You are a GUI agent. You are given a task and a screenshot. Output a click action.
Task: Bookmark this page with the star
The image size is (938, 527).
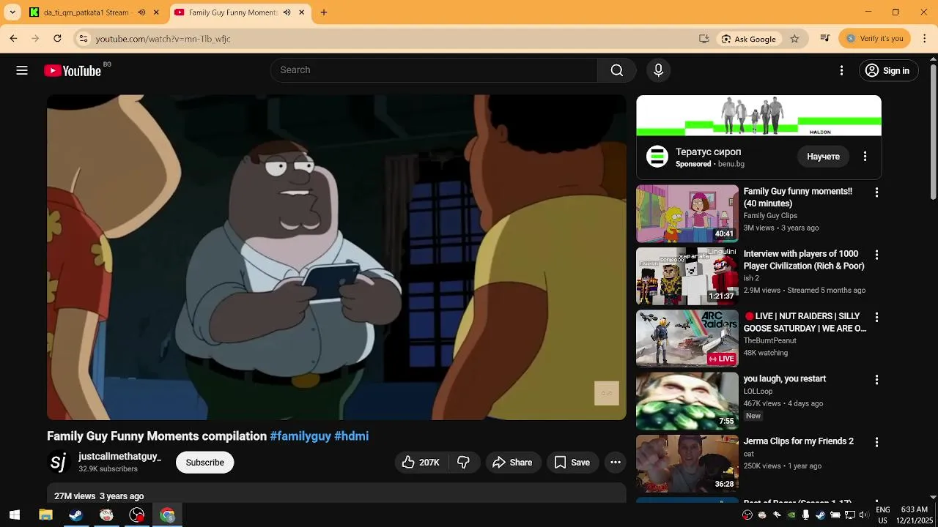794,39
